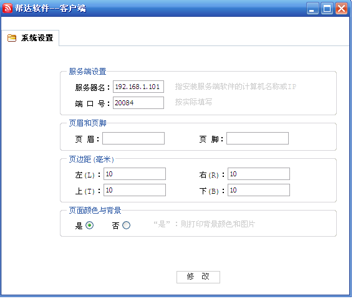This screenshot has width=353, height=299.
Task: Close the 帮达软件 client window
Action: click(341, 9)
